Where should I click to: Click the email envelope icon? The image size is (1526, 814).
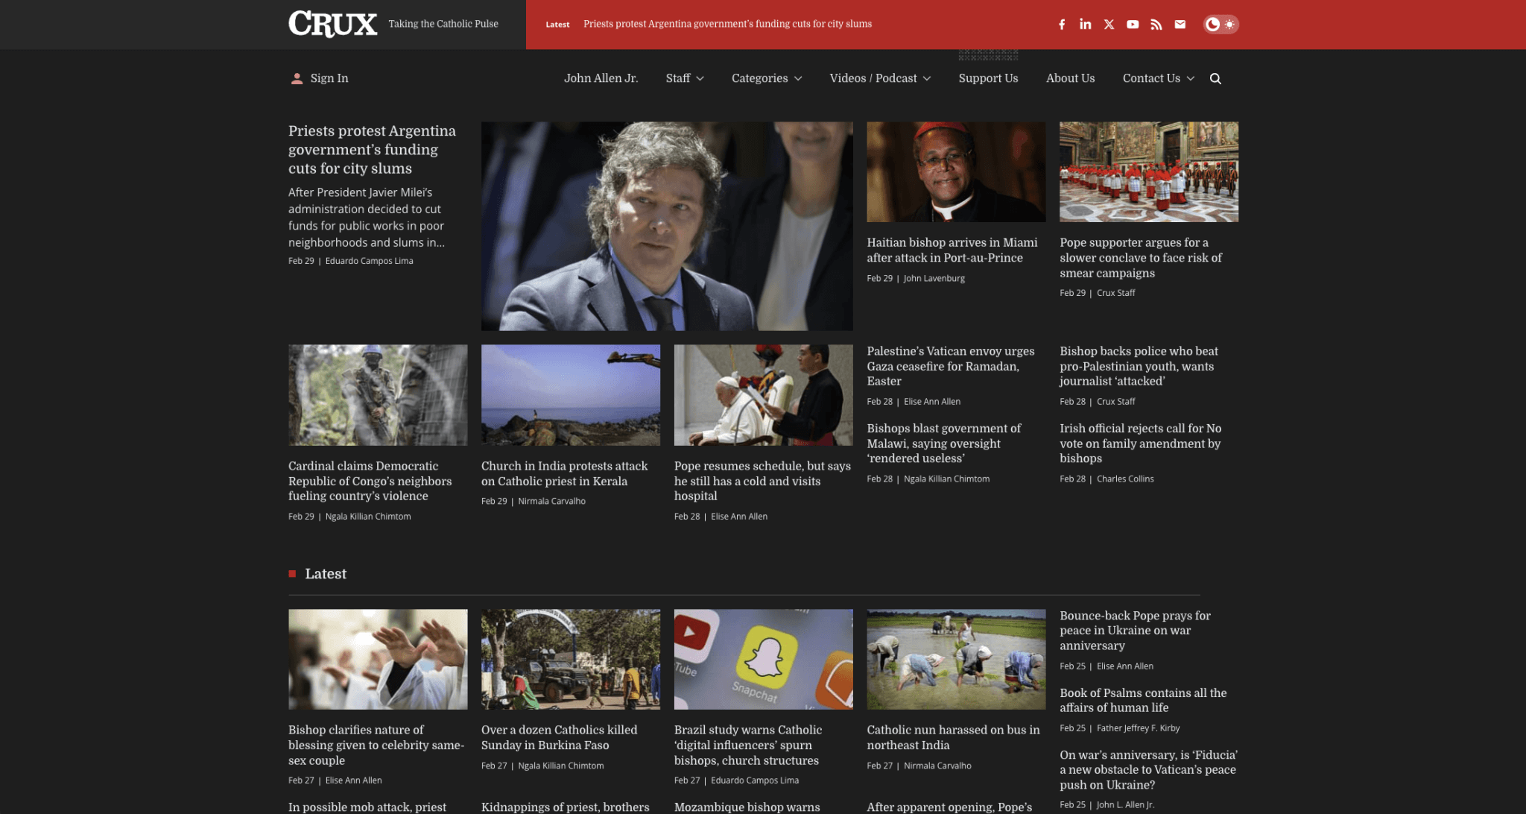pyautogui.click(x=1180, y=25)
